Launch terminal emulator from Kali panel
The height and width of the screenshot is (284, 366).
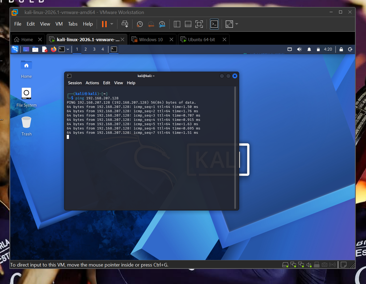click(62, 49)
